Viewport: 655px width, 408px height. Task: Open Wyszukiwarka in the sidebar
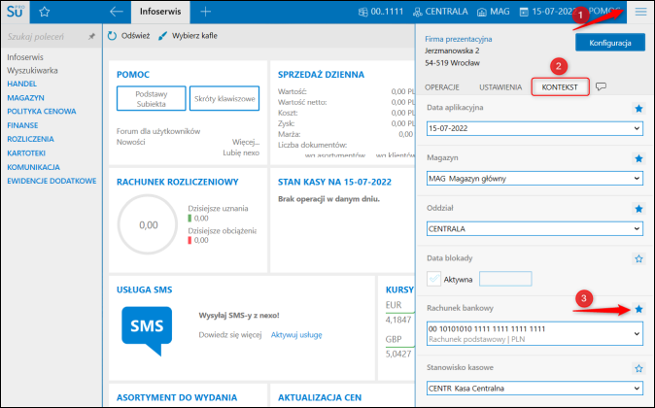tap(32, 71)
